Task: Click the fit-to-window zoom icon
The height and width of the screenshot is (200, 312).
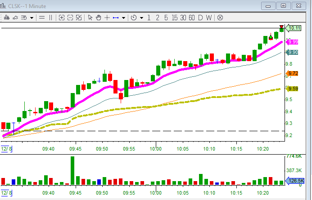Action: point(79,18)
